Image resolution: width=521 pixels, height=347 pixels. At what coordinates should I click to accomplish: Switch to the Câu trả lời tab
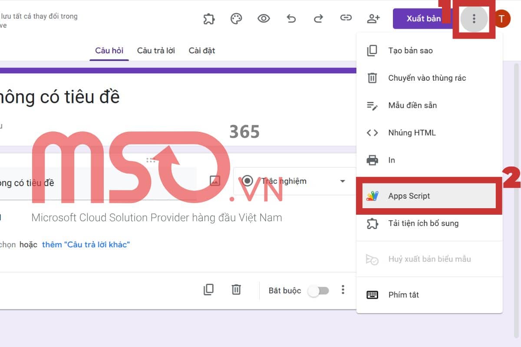tap(156, 51)
